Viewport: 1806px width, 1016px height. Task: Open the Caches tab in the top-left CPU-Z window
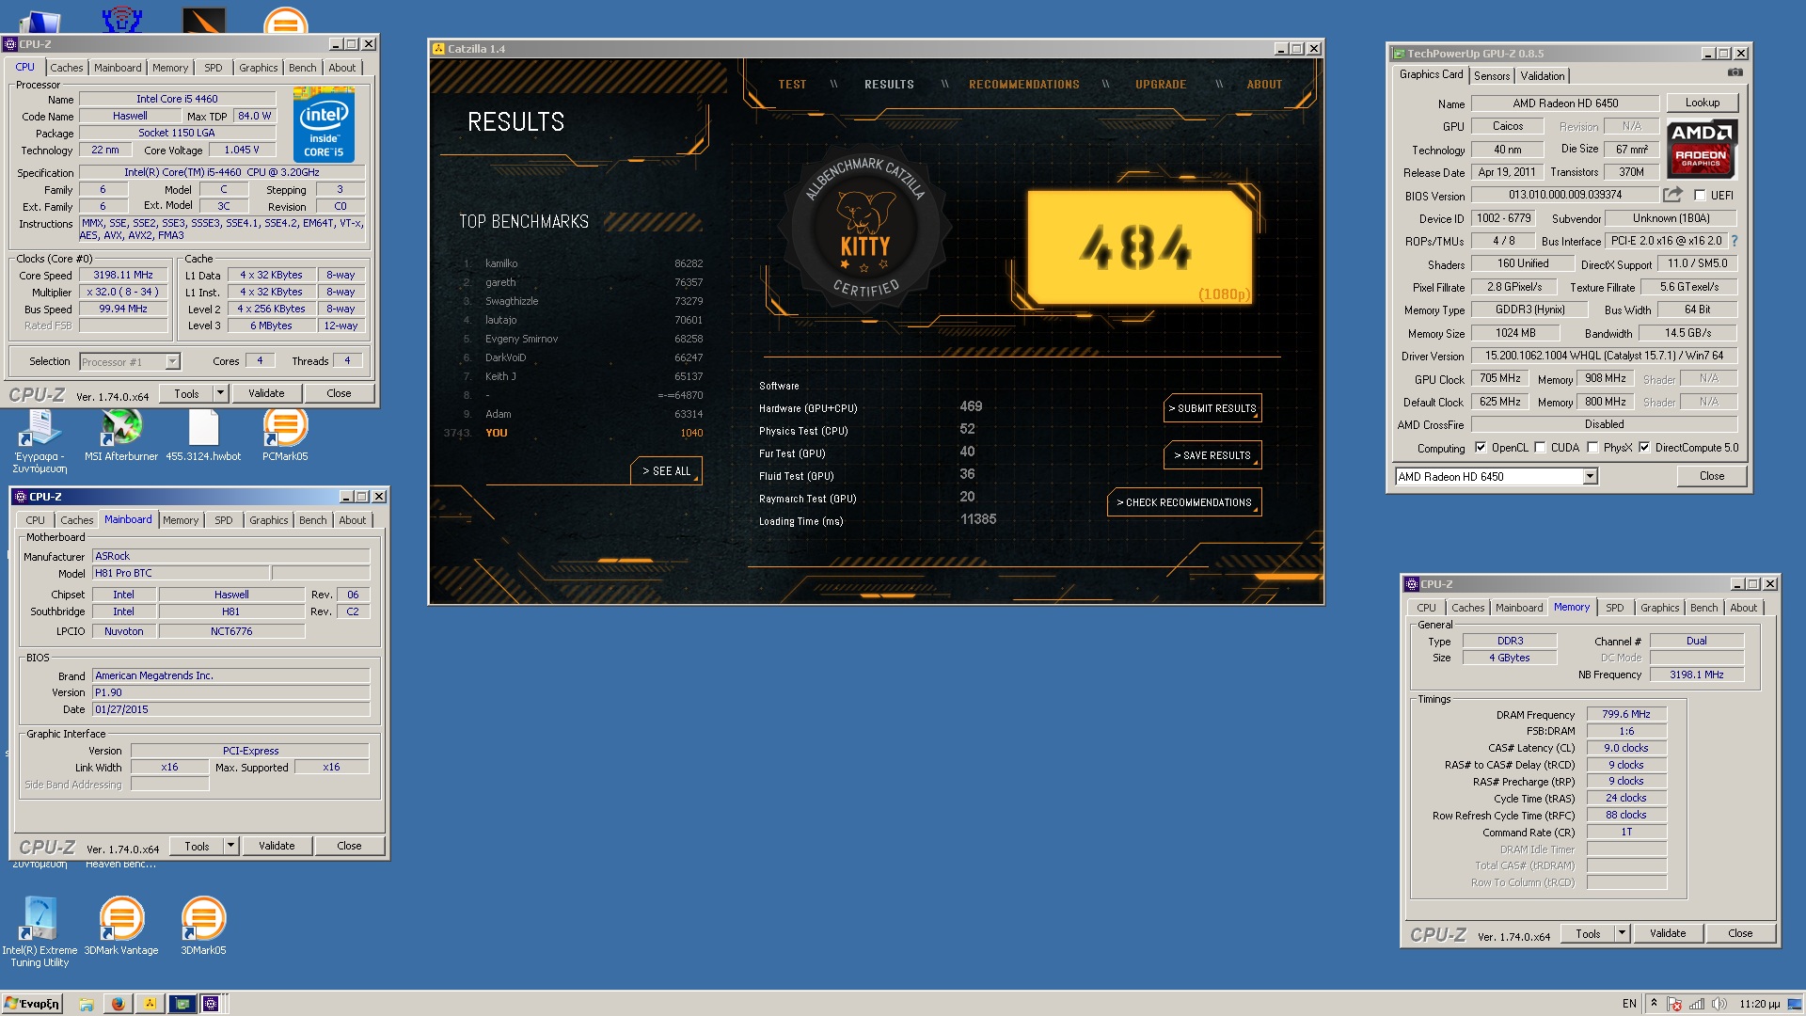click(67, 68)
